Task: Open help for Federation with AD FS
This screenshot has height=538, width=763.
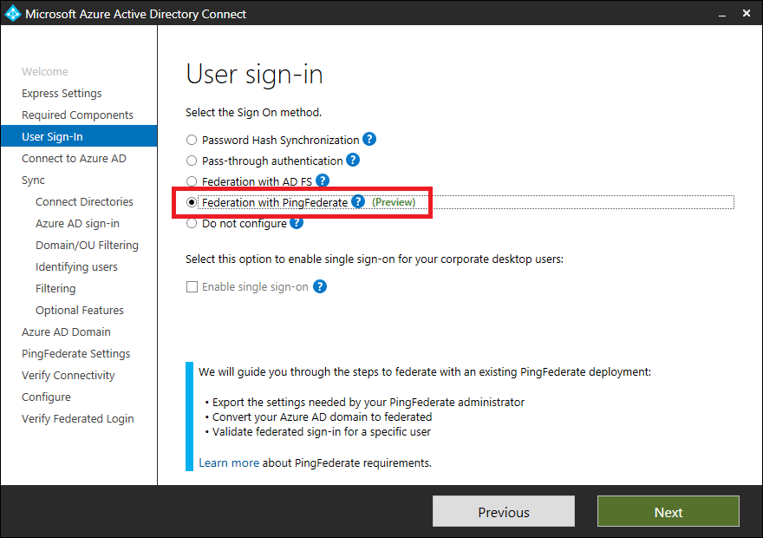Action: point(323,180)
